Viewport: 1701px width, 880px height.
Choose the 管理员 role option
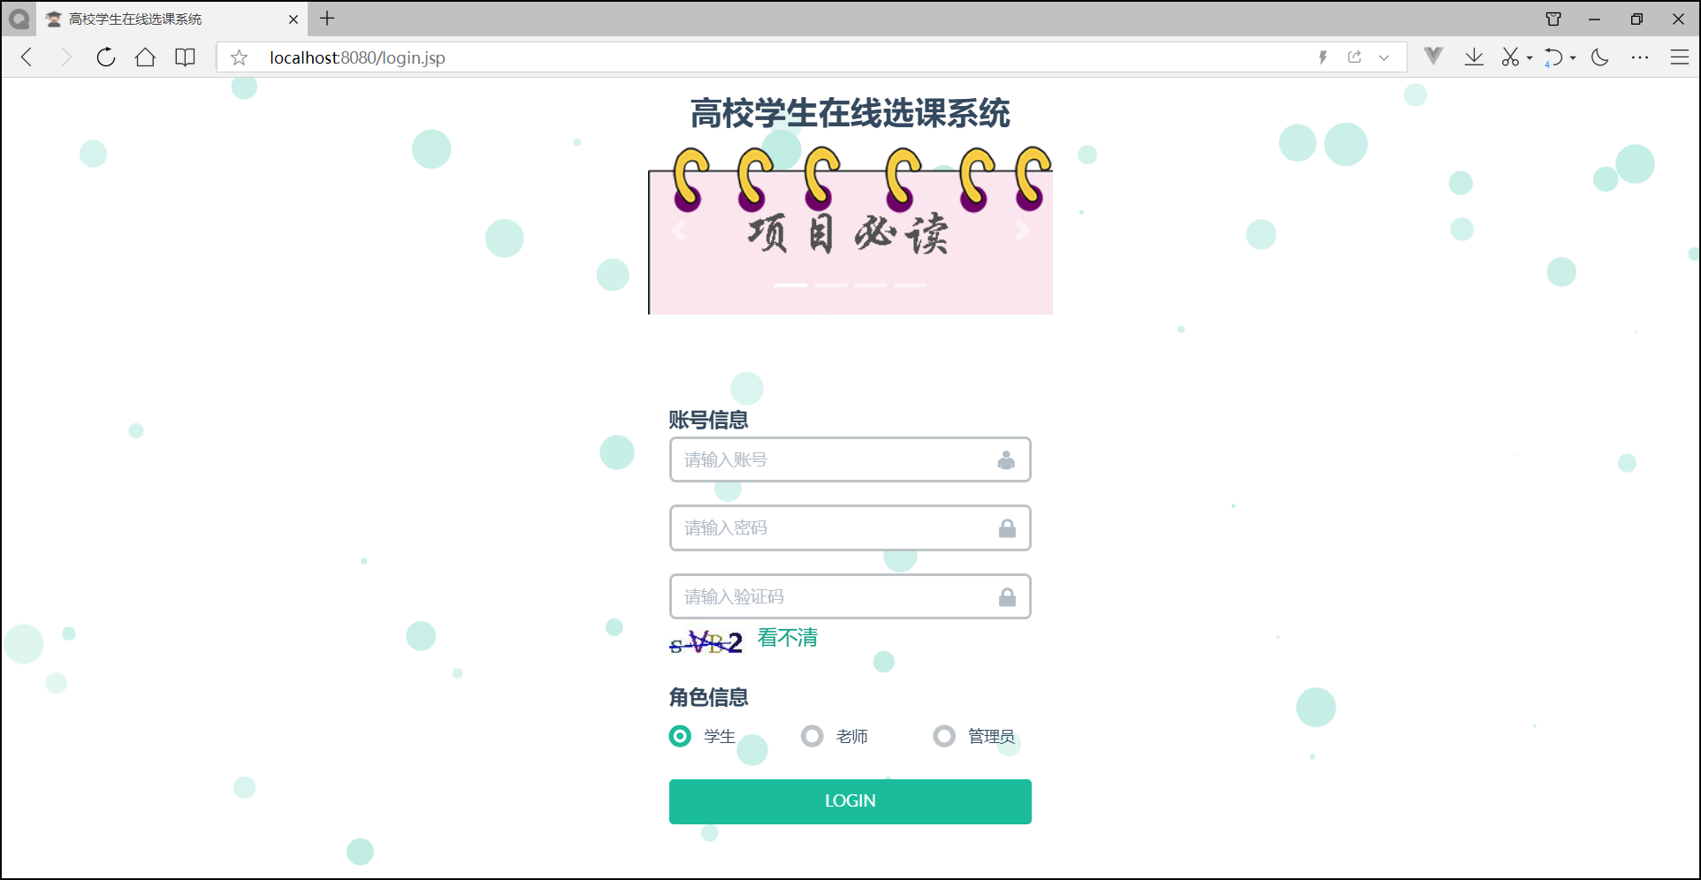944,736
